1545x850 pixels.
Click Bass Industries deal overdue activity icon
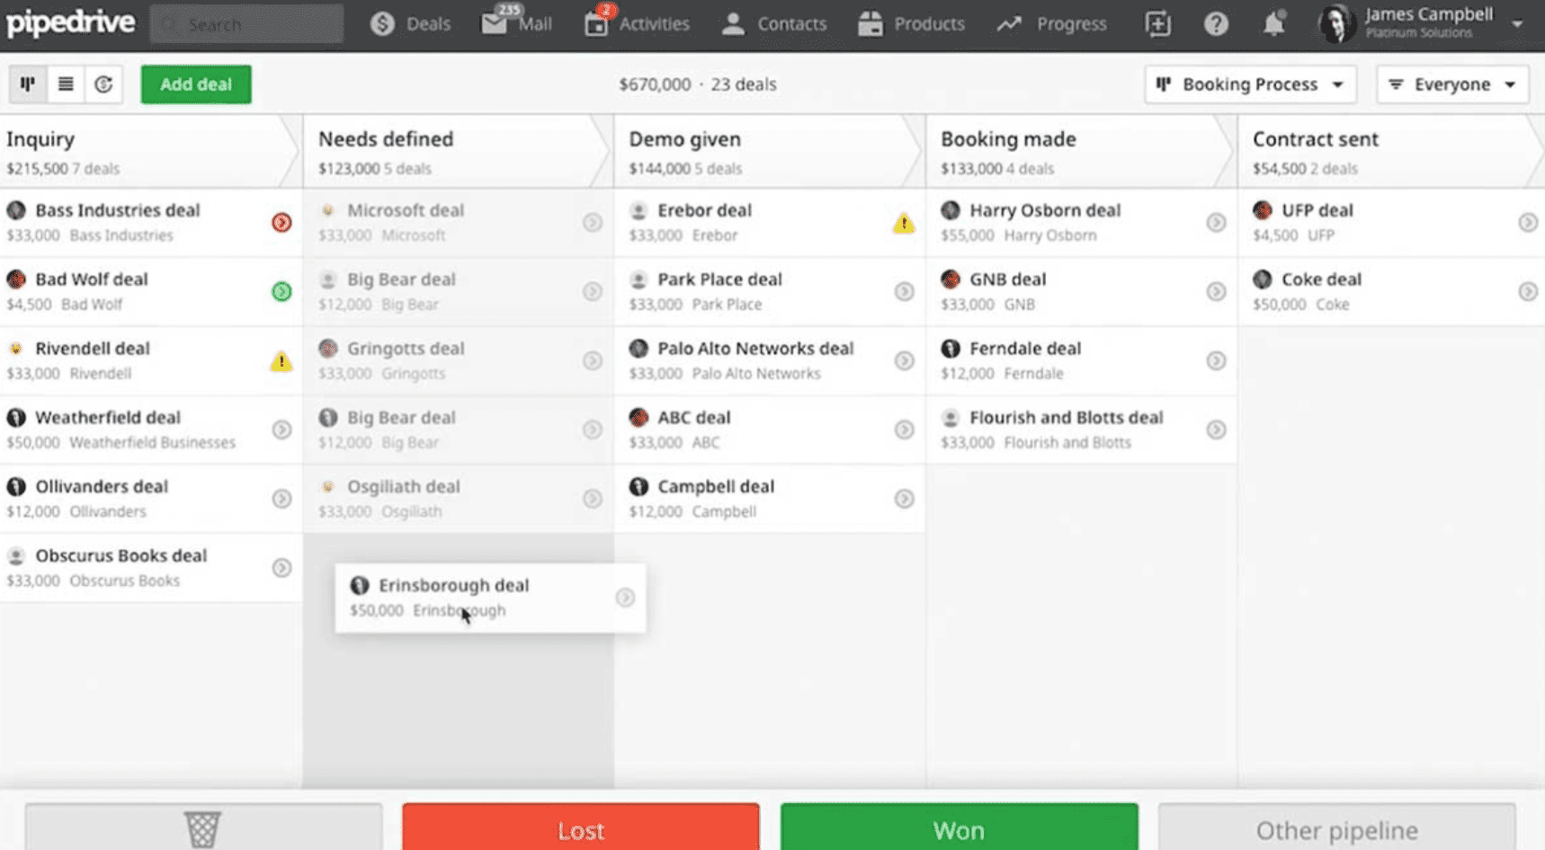(x=281, y=222)
